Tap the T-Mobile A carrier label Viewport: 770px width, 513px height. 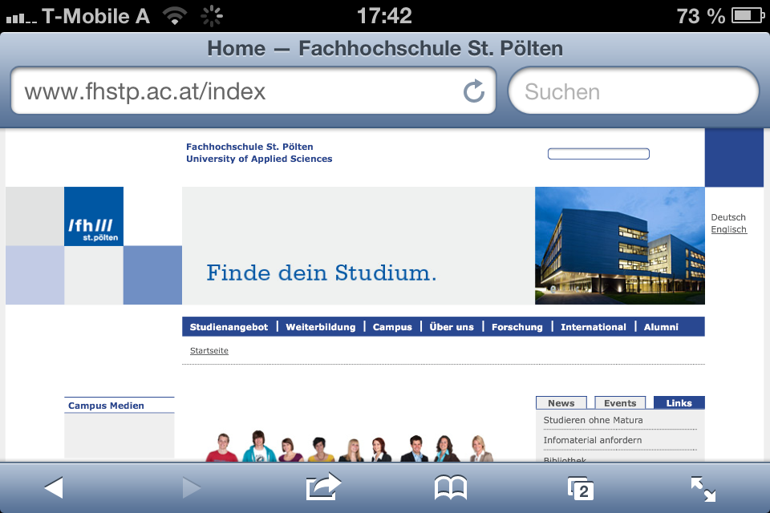[x=95, y=16]
